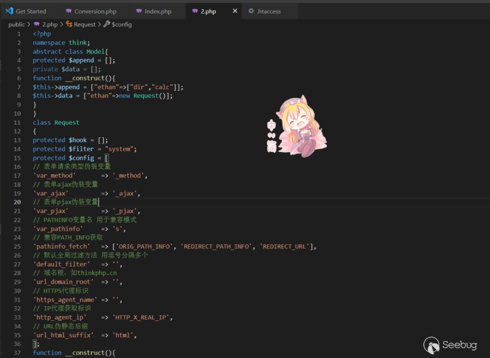Screen dimensions: 490x358
Task: Click the 'system' filter string on line 14
Action: [121, 149]
